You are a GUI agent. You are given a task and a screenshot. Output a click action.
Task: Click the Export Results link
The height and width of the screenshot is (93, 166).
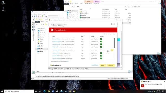point(95,65)
